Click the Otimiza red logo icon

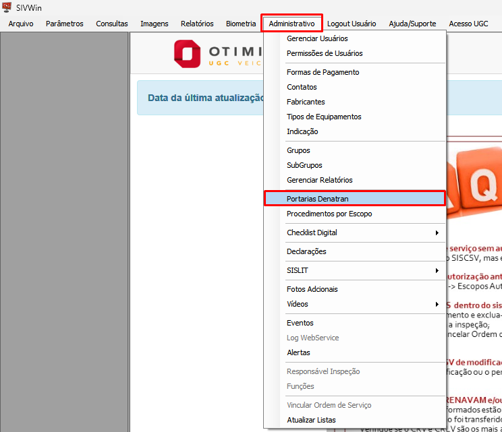coord(188,53)
